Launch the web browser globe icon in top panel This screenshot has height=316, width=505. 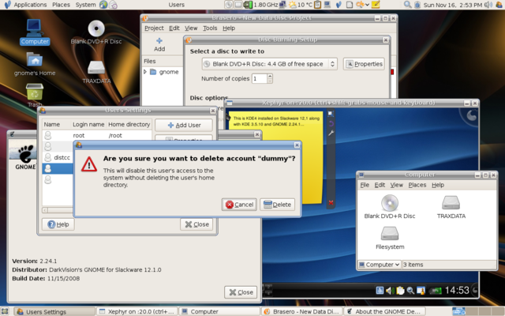pos(103,5)
